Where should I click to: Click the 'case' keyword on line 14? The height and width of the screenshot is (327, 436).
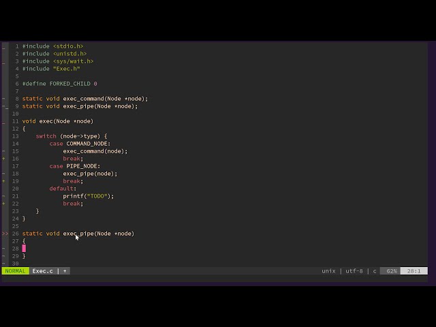[56, 144]
